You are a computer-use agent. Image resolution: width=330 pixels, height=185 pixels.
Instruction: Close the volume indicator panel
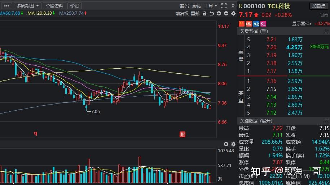point(226,144)
